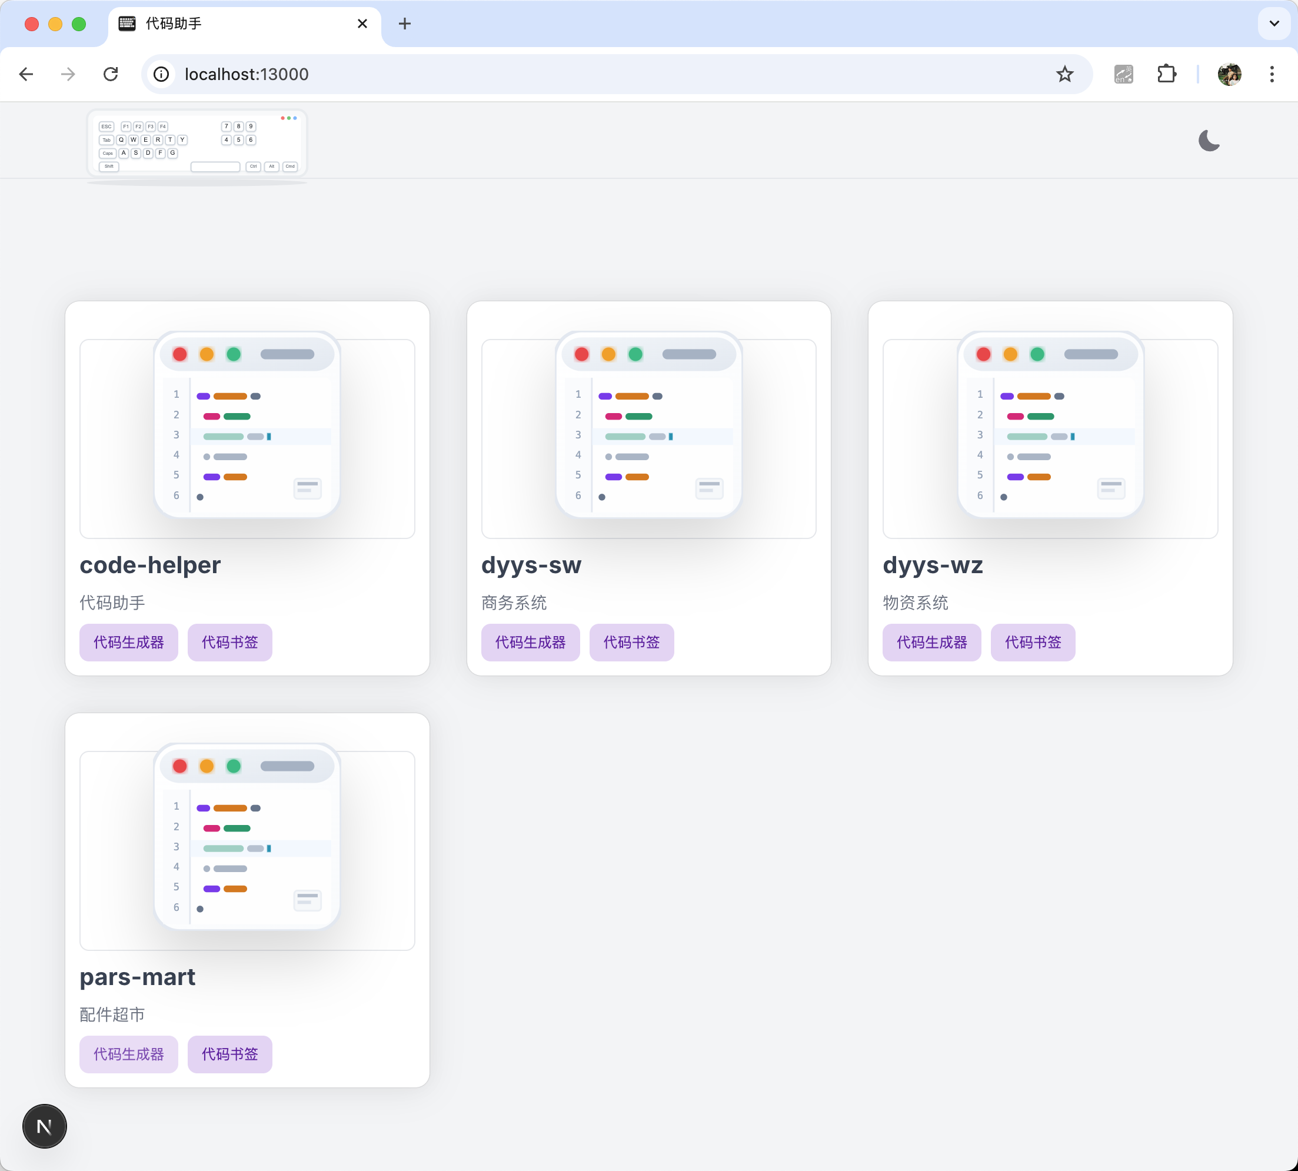This screenshot has height=1171, width=1298.
Task: Expand the tab search dropdown arrow
Action: click(1273, 24)
